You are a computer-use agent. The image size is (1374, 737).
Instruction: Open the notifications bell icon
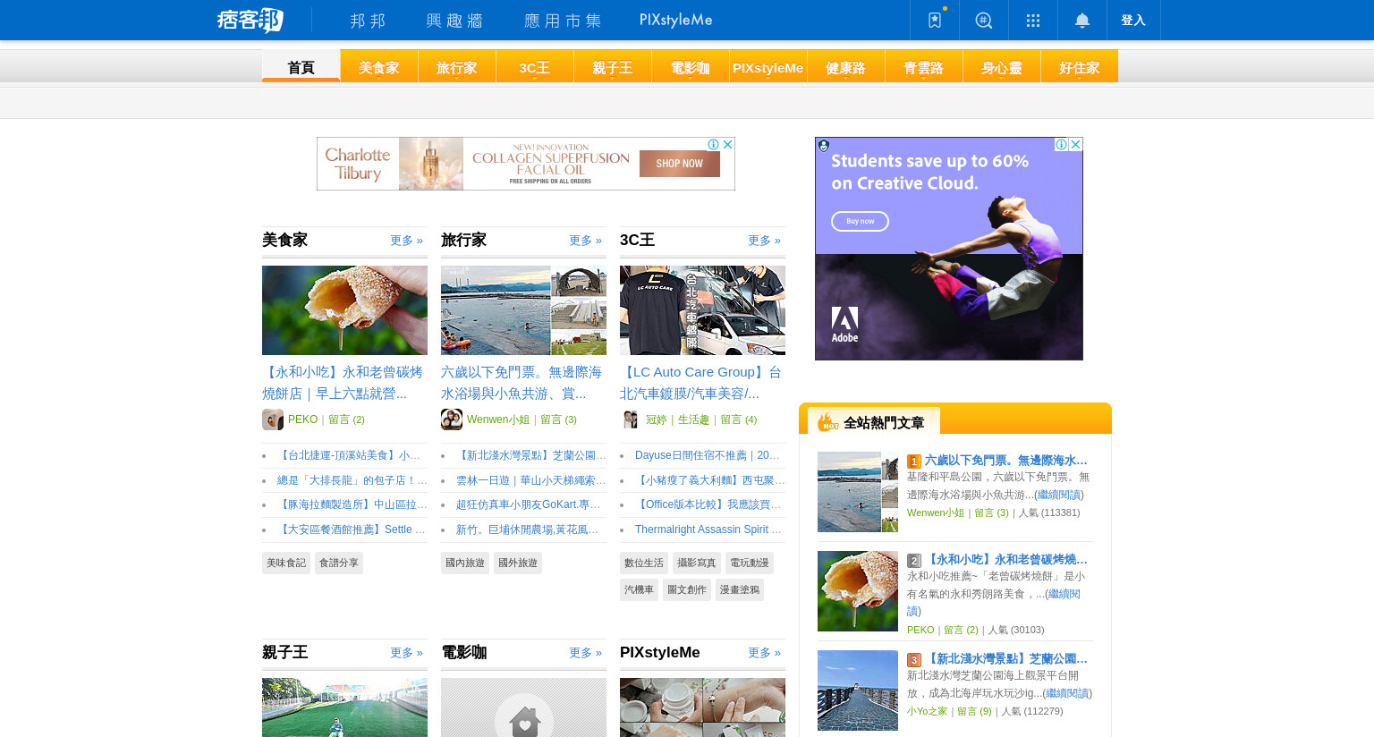pyautogui.click(x=1082, y=20)
